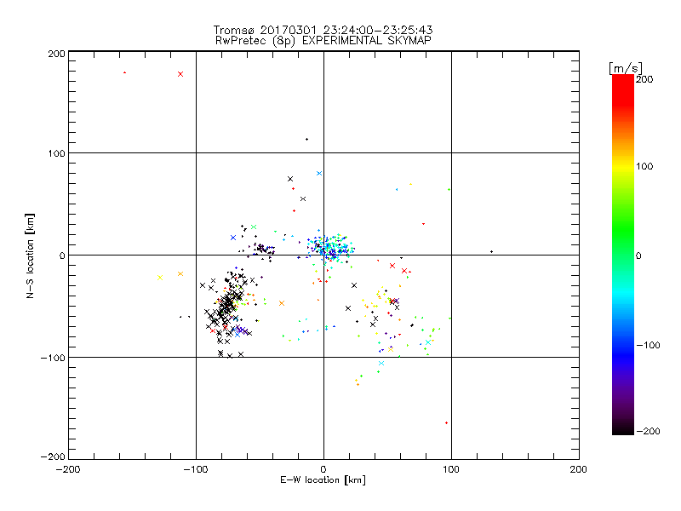Click the red dot near the bottom right of plot
This screenshot has width=681, height=511.
pos(446,422)
